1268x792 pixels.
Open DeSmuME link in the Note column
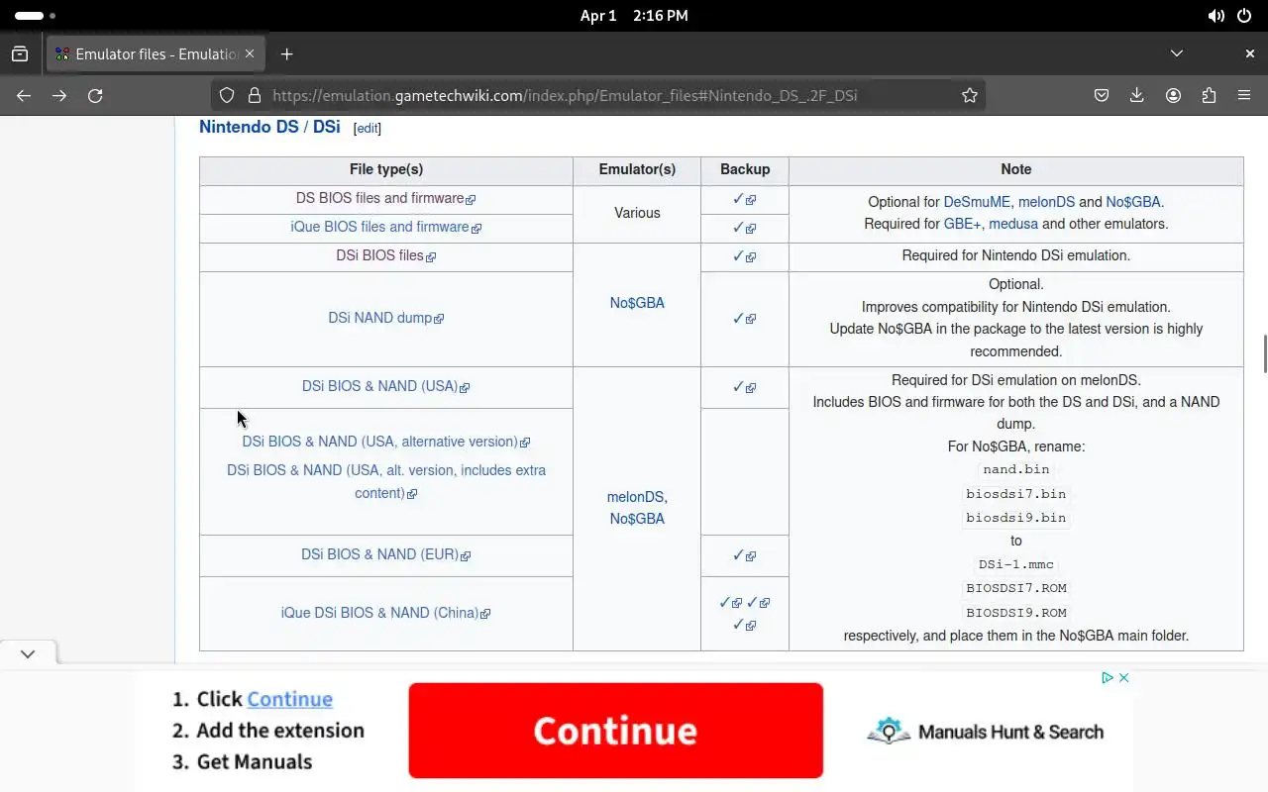coord(977,202)
